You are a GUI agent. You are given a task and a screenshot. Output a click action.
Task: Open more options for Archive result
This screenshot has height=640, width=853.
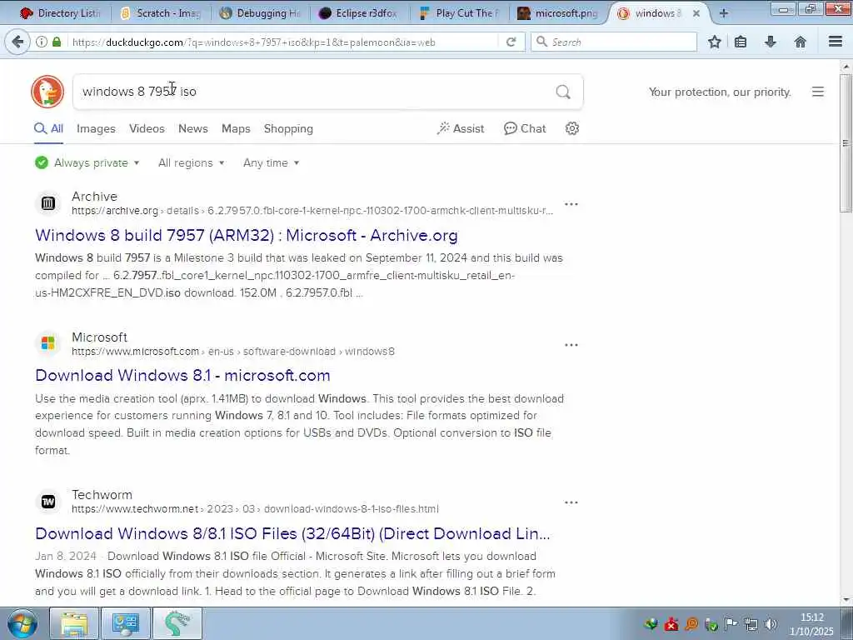(x=571, y=204)
